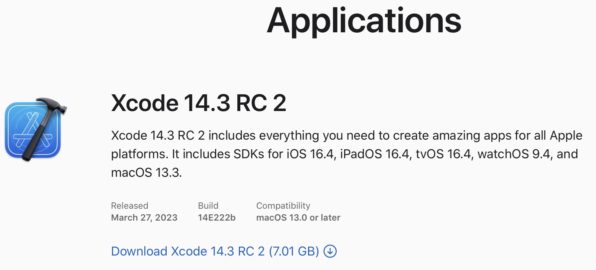
Task: Click tvOS 16.4 in the description
Action: pyautogui.click(x=443, y=154)
